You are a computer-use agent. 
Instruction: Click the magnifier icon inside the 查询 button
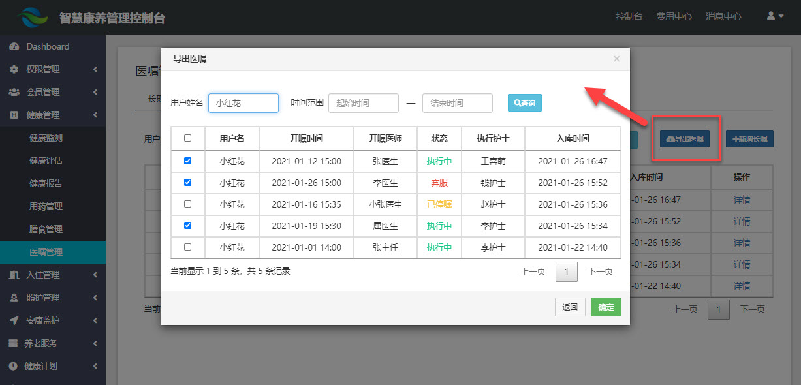(517, 102)
